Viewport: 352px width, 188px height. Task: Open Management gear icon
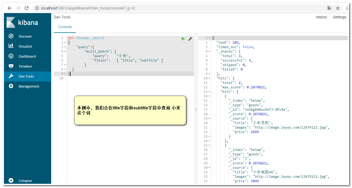[11, 86]
